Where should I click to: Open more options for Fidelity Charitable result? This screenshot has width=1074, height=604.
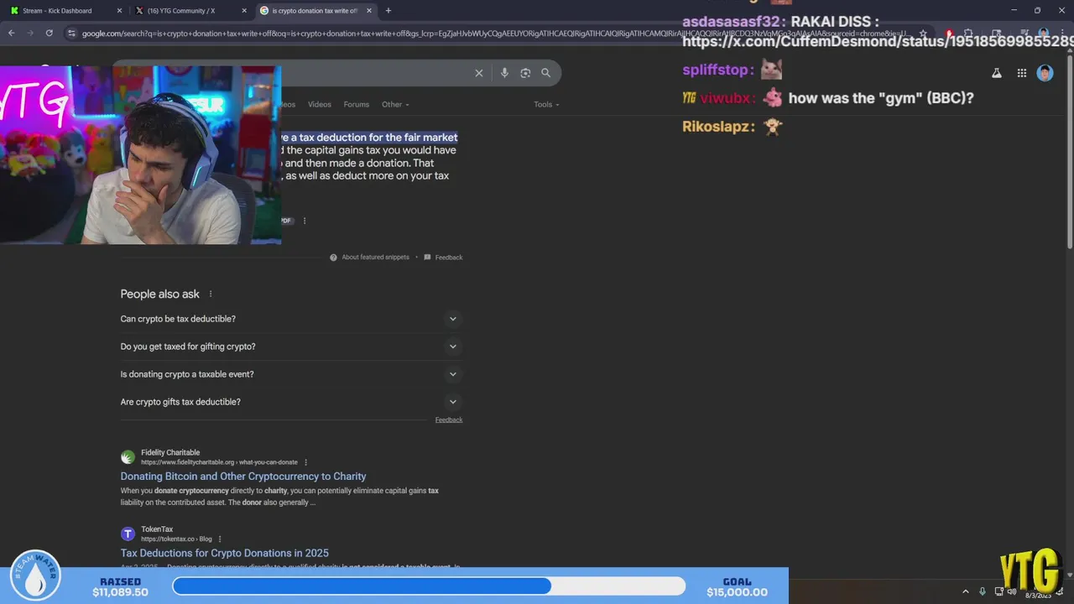[x=305, y=462]
